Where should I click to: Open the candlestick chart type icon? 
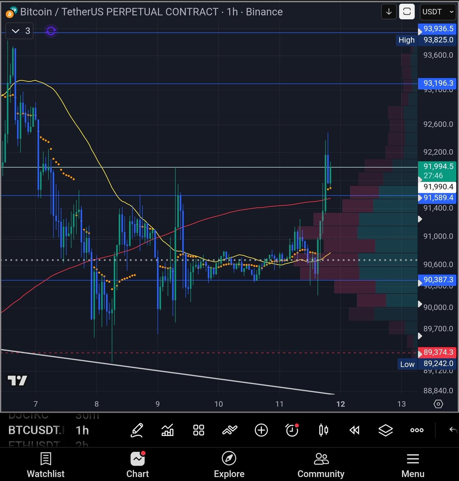coord(323,430)
